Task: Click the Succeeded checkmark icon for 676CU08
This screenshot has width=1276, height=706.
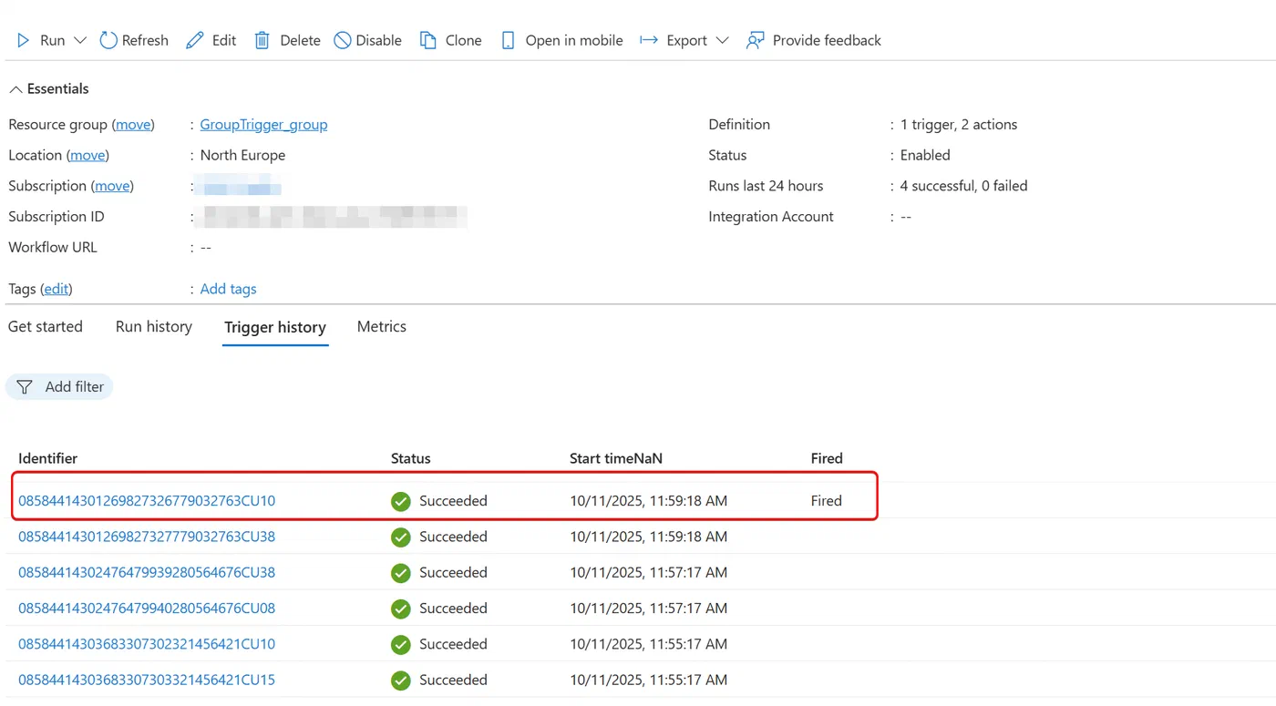Action: [x=401, y=609]
